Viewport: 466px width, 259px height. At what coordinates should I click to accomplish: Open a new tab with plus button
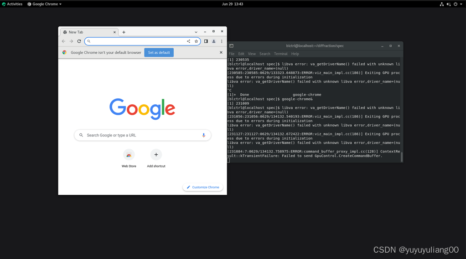124,32
